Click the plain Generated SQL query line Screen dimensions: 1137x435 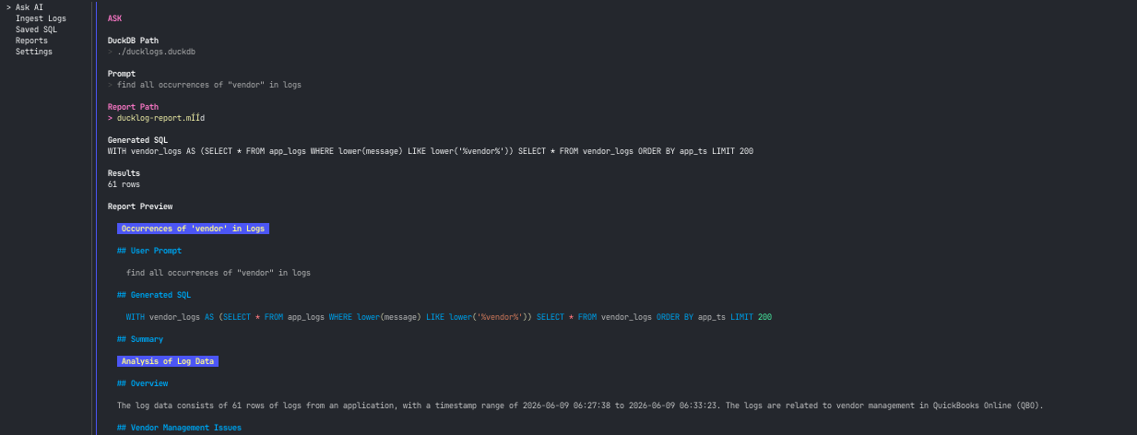point(431,151)
